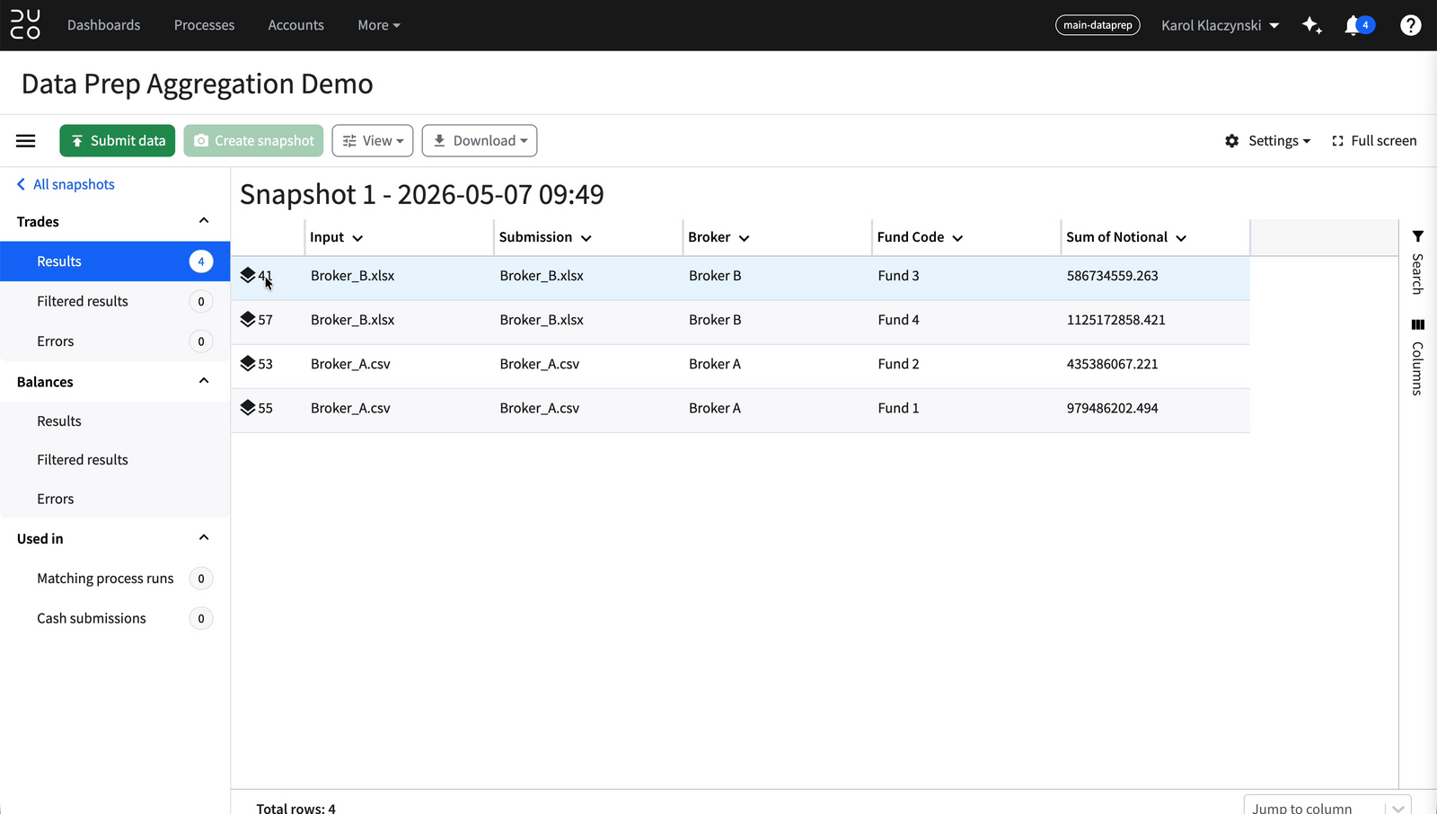Select Balances Errors item
Screen dimensions: 1437x814
pos(115,499)
